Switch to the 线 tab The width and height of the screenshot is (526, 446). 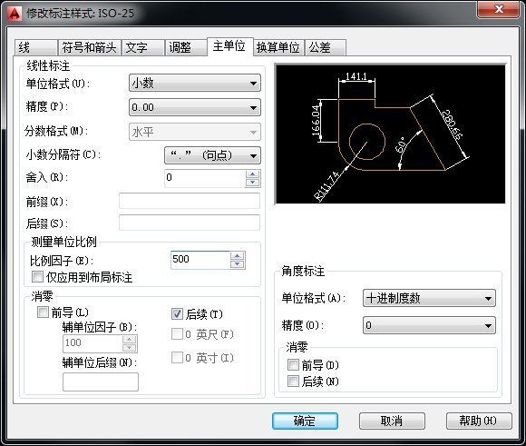click(35, 47)
